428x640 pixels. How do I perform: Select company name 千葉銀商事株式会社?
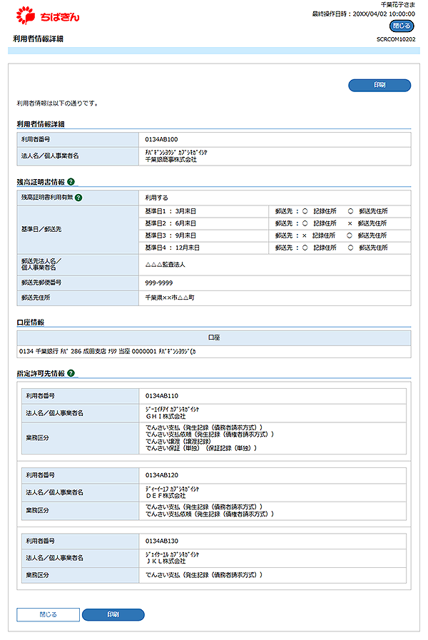pos(171,160)
